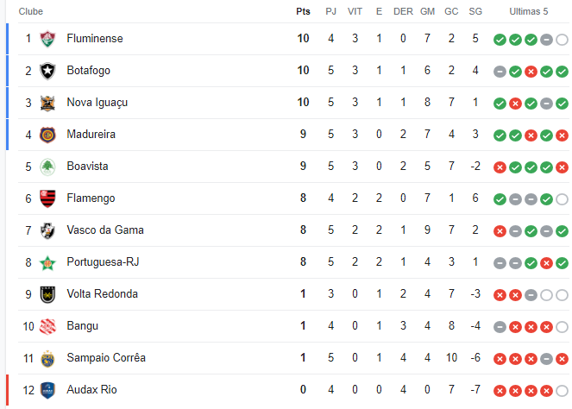Click the SG column header
The width and height of the screenshot is (572, 409).
[475, 12]
